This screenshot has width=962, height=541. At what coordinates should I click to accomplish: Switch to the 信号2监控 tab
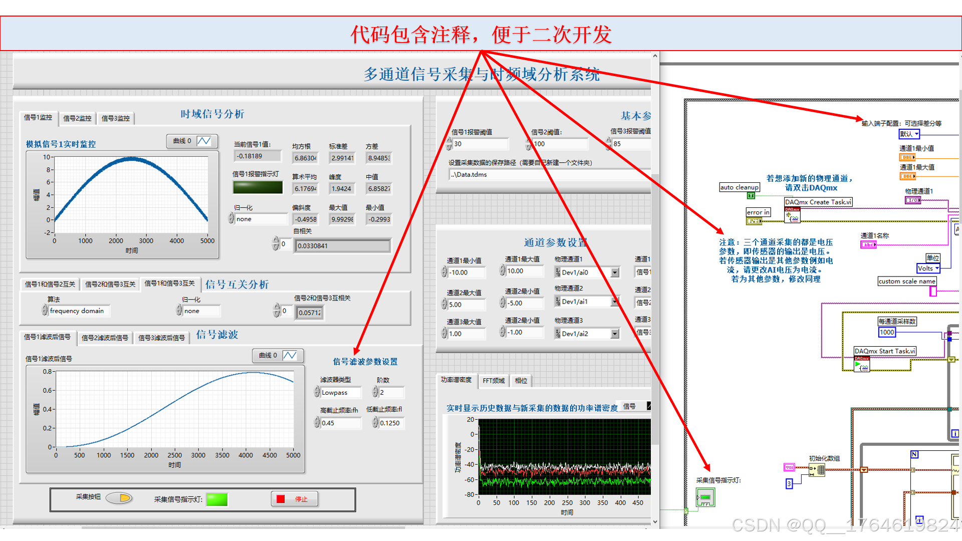pos(77,118)
